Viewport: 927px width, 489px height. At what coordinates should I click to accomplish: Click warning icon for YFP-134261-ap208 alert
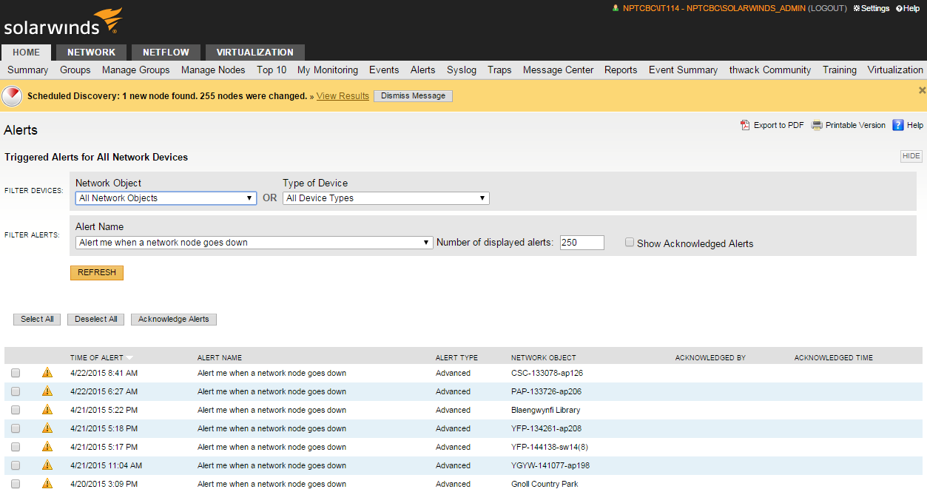[47, 428]
